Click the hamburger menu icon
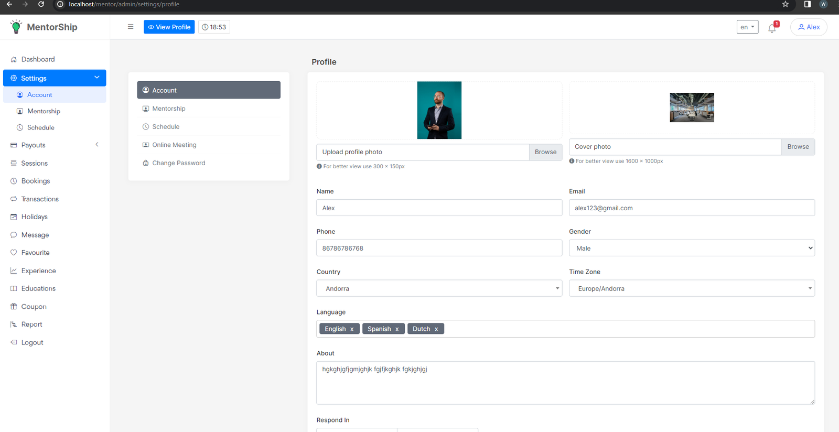The image size is (839, 432). (131, 27)
